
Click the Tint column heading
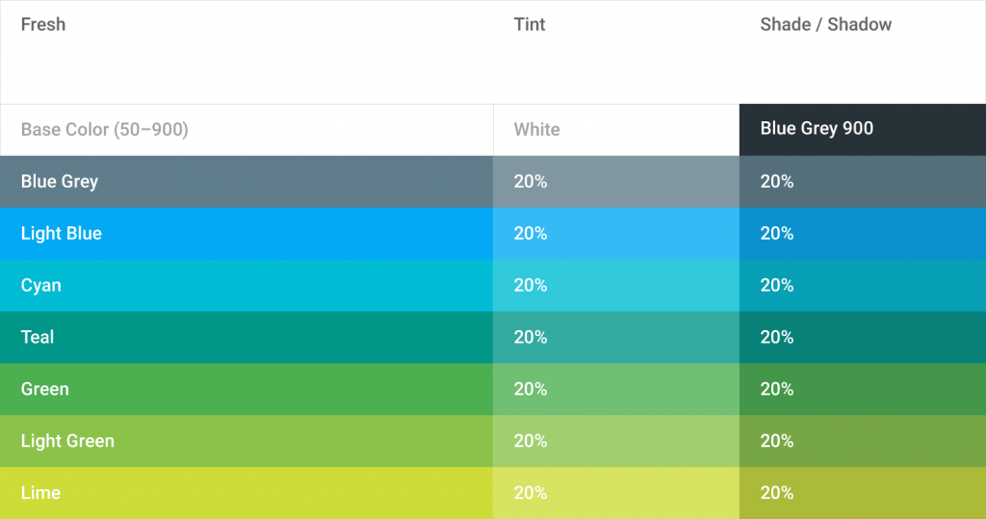[x=530, y=25]
